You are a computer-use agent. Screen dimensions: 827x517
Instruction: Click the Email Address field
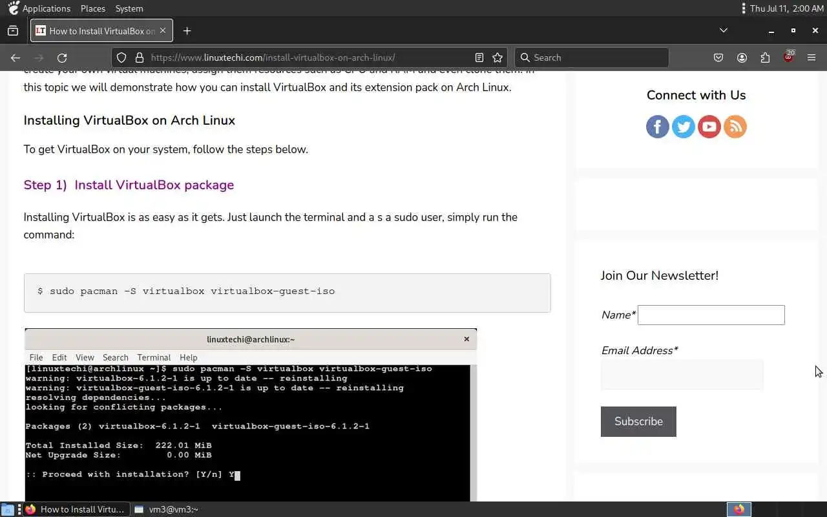click(682, 374)
